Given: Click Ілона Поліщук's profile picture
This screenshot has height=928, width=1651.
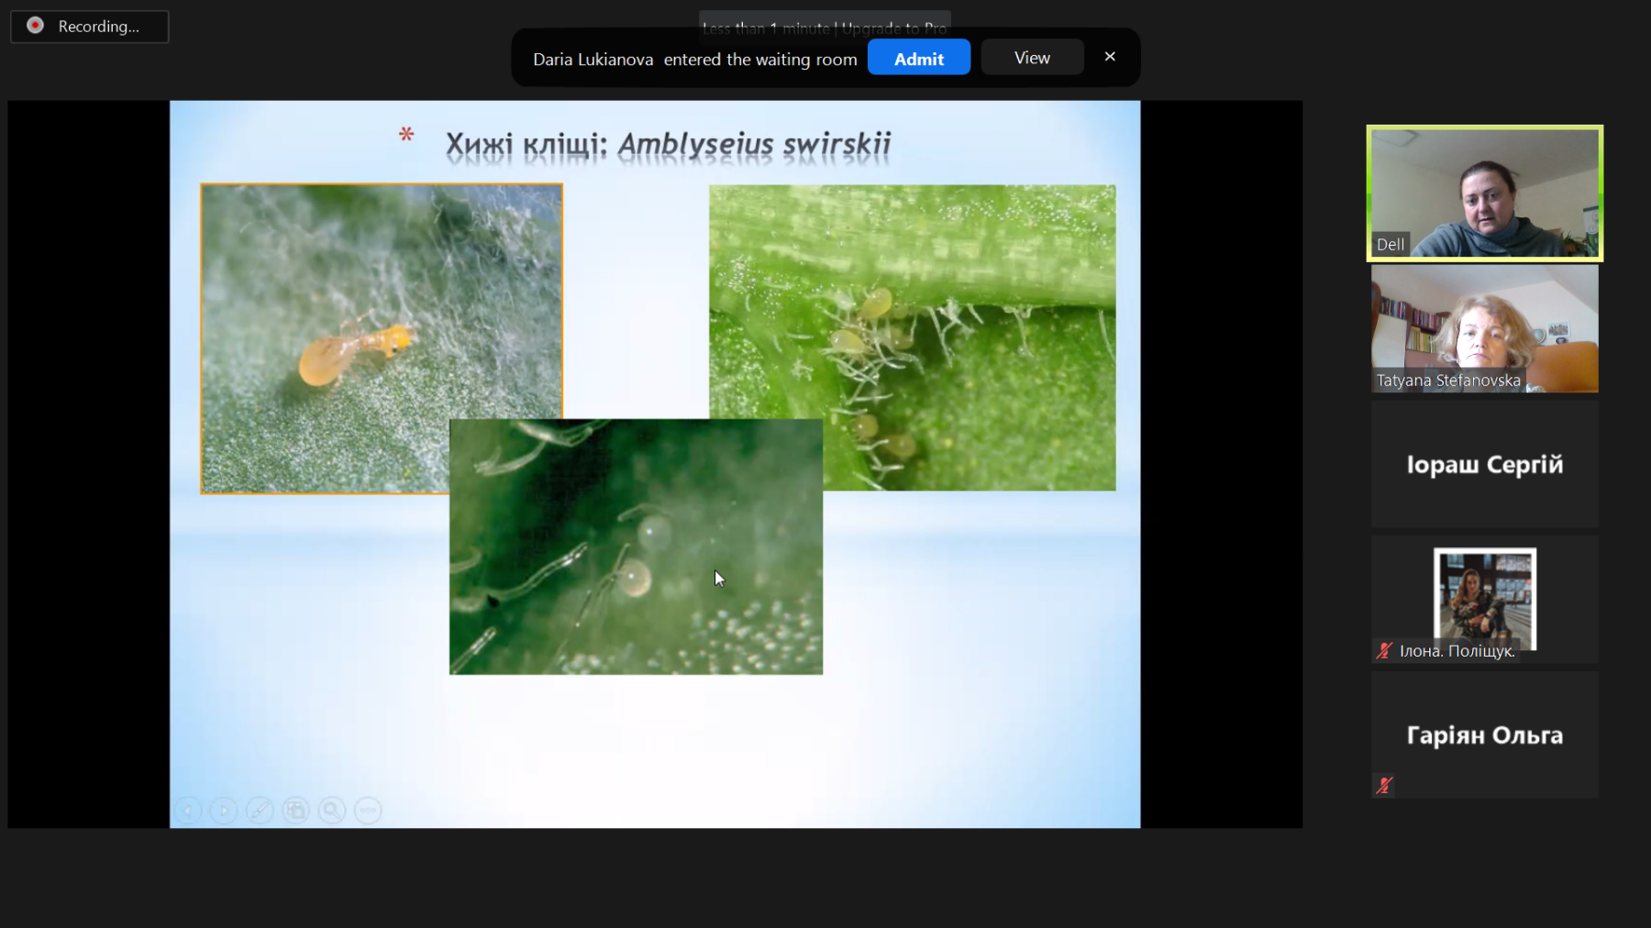Looking at the screenshot, I should [x=1485, y=598].
